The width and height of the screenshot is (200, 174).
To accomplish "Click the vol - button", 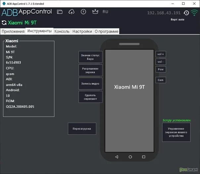I will coord(161,62).
